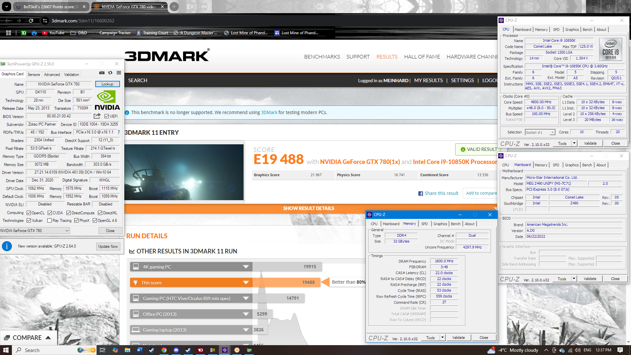The image size is (631, 355).
Task: Take a GPU-Z screenshot with camera icon
Action: 102,73
